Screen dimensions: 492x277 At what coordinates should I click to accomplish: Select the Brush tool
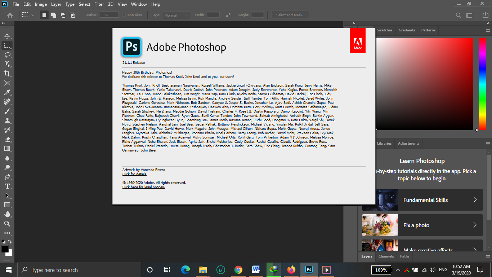[x=7, y=111]
